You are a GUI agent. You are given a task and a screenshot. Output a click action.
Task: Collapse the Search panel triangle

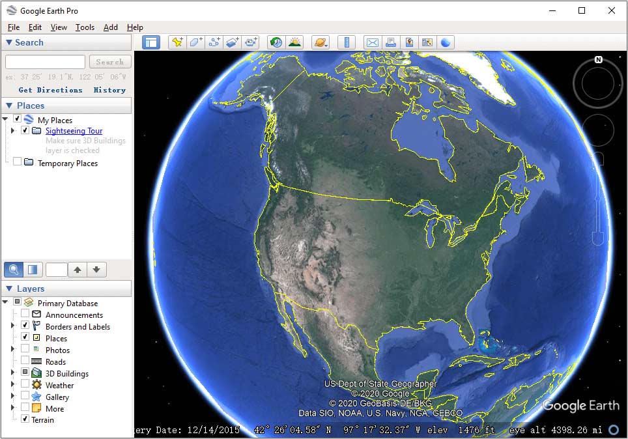pos(9,42)
